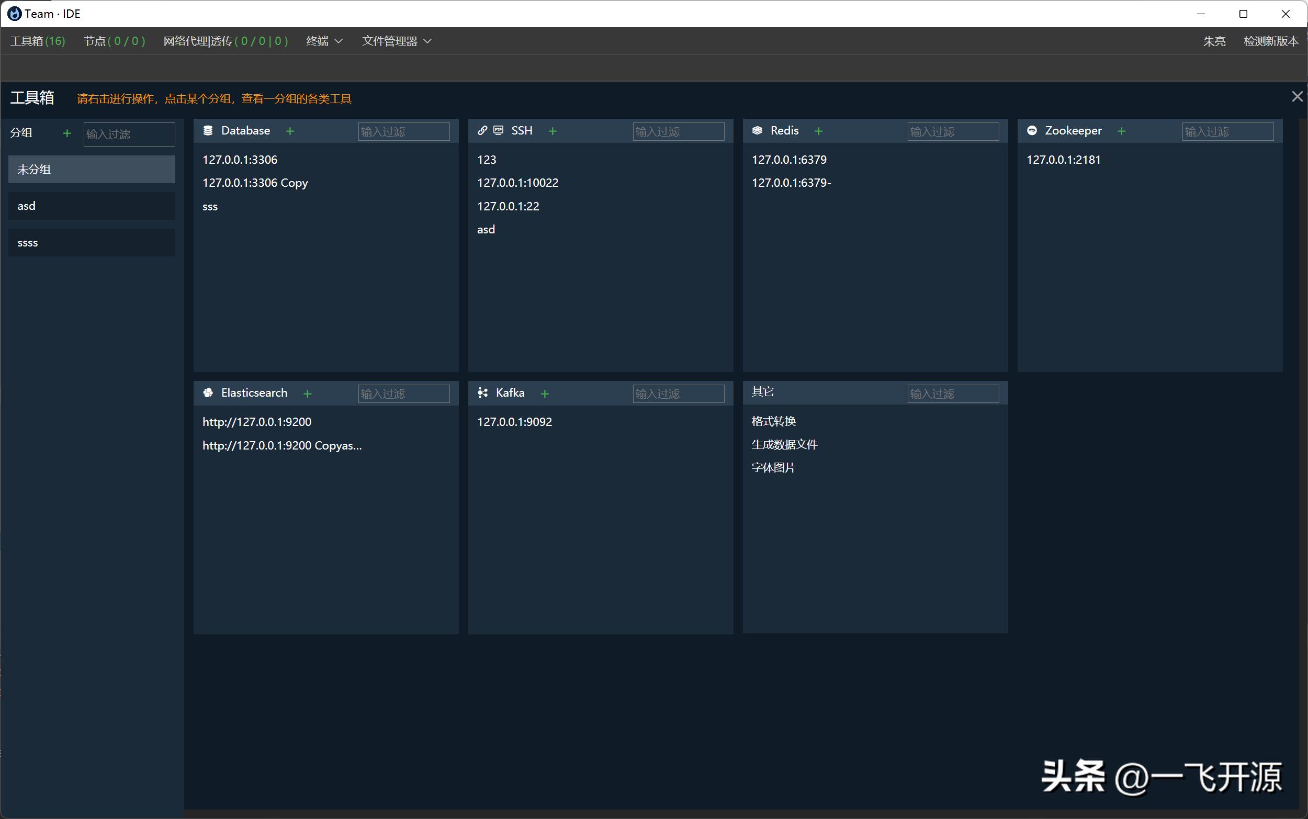
Task: Expand the 终端 dropdown menu
Action: (324, 41)
